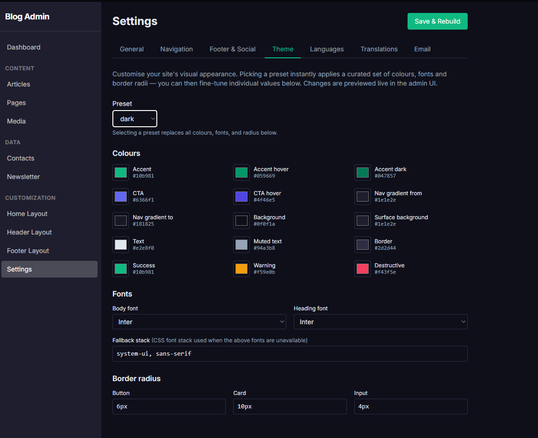Click the Colours section heading
538x438 pixels.
(x=126, y=153)
